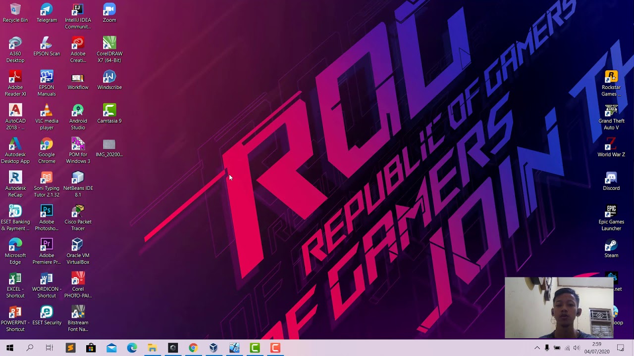
Task: Launch Telegram from the desktop
Action: (47, 13)
